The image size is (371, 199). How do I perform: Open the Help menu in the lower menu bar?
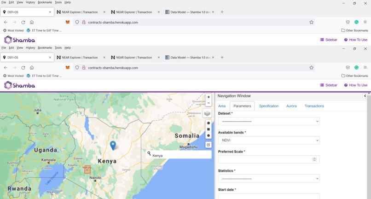[x=68, y=48]
